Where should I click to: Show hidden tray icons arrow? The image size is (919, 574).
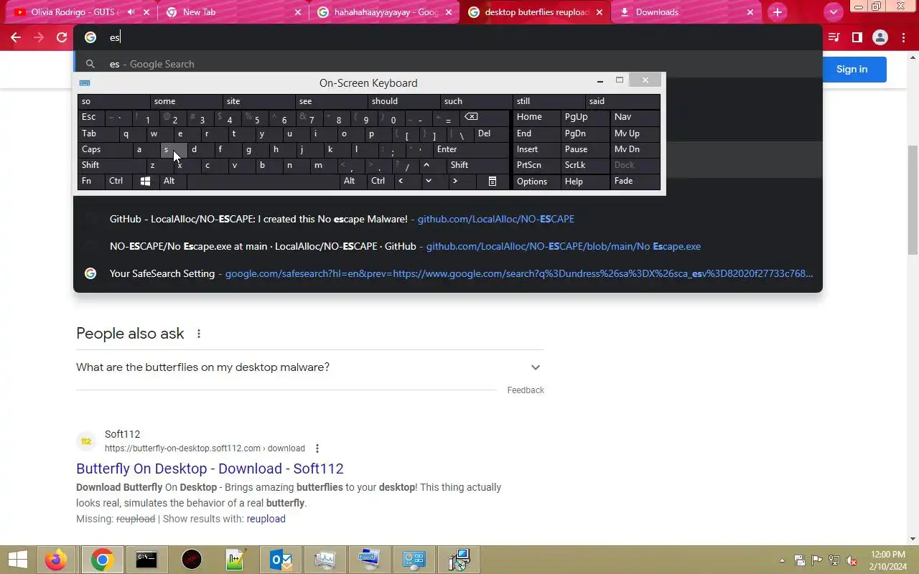coord(783,560)
